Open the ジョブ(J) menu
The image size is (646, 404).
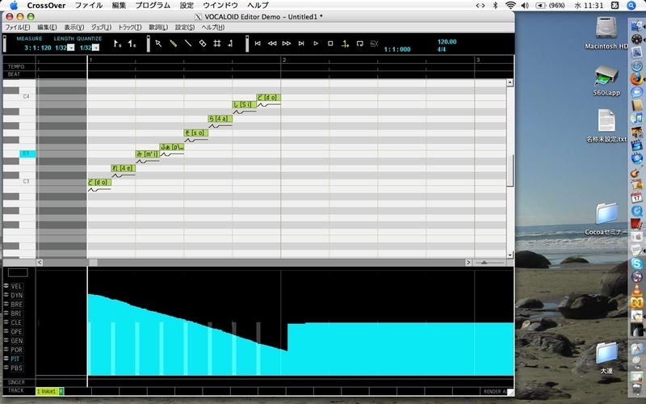[101, 27]
